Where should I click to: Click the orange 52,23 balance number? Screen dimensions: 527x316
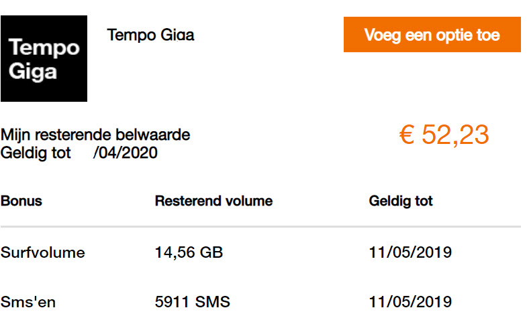coord(455,135)
